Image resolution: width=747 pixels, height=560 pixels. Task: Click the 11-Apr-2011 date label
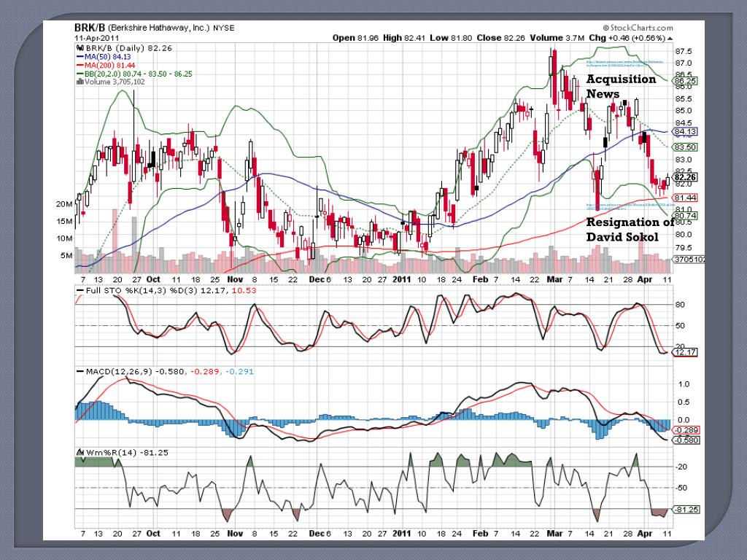coord(97,38)
